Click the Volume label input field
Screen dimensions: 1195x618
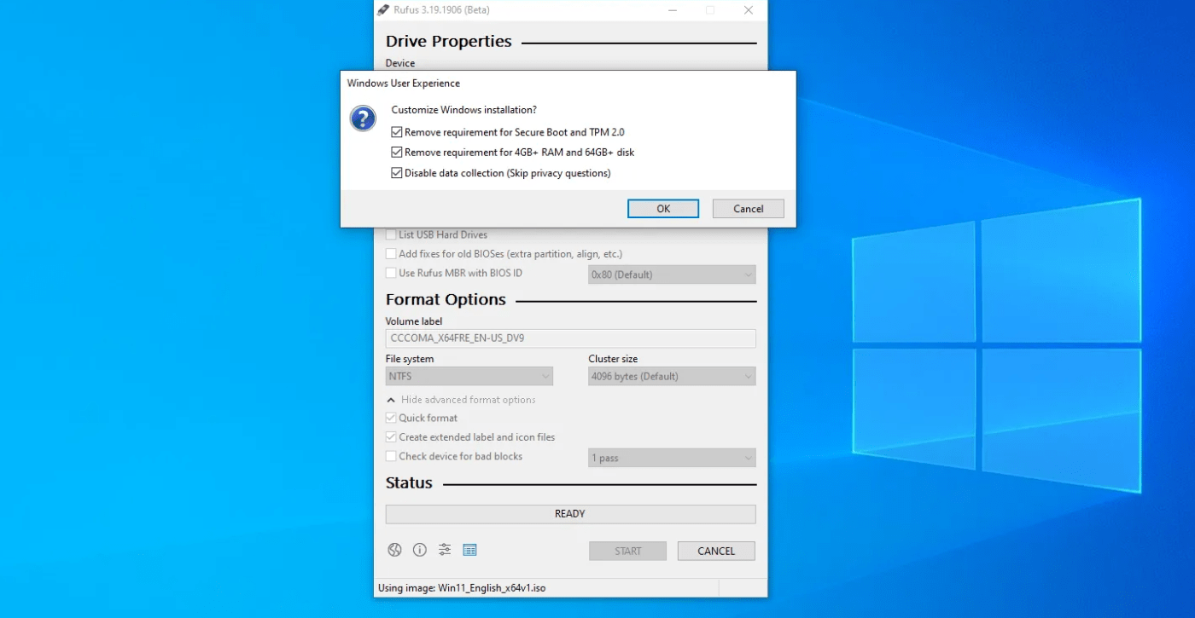pos(570,338)
